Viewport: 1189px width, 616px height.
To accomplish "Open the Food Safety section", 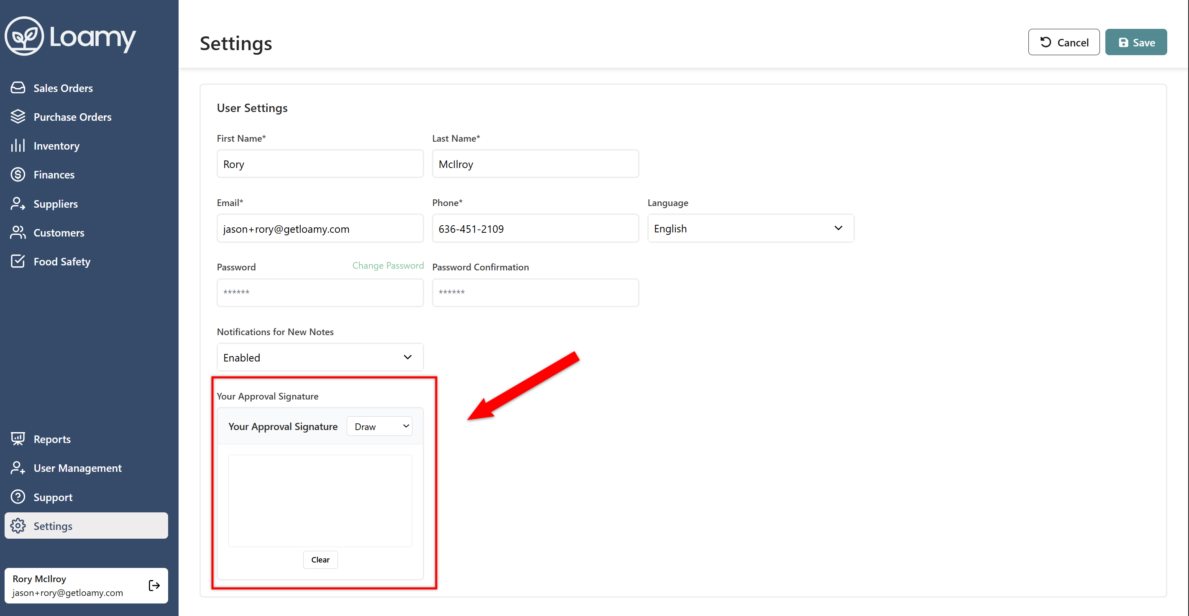I will (86, 262).
